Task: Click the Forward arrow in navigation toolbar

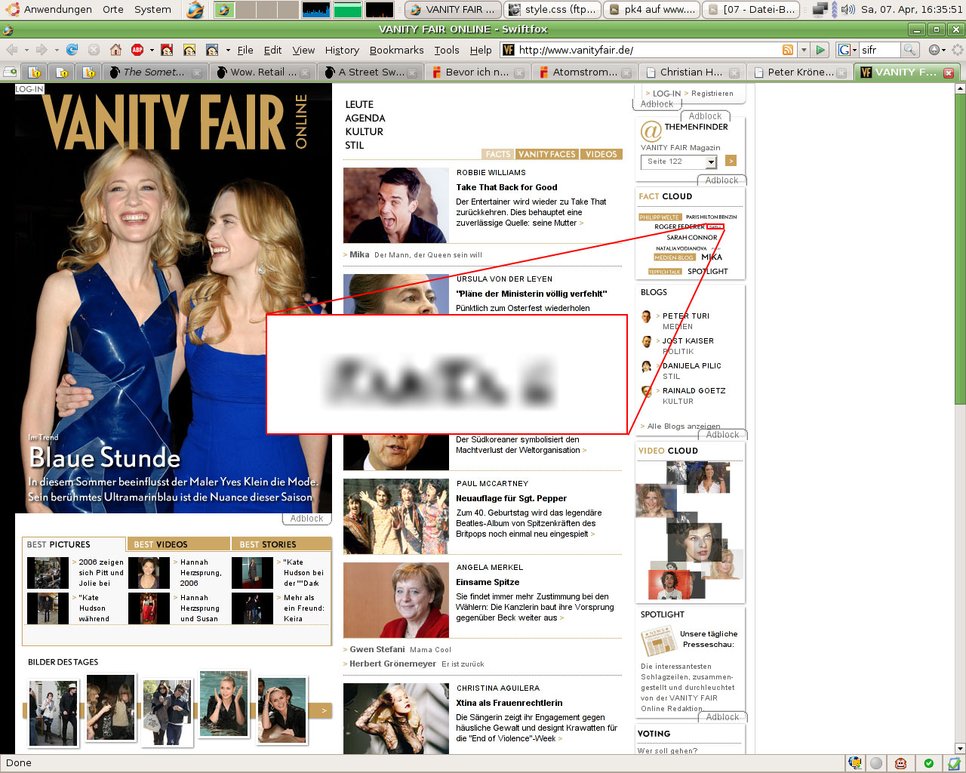Action: 42,50
